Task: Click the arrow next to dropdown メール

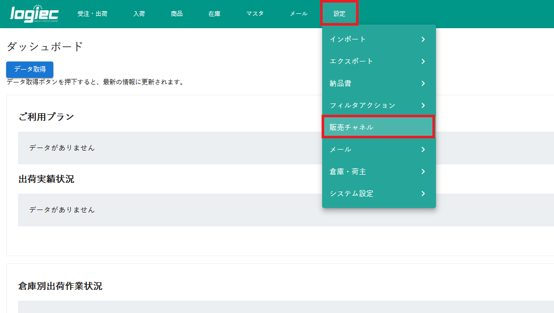Action: 423,150
